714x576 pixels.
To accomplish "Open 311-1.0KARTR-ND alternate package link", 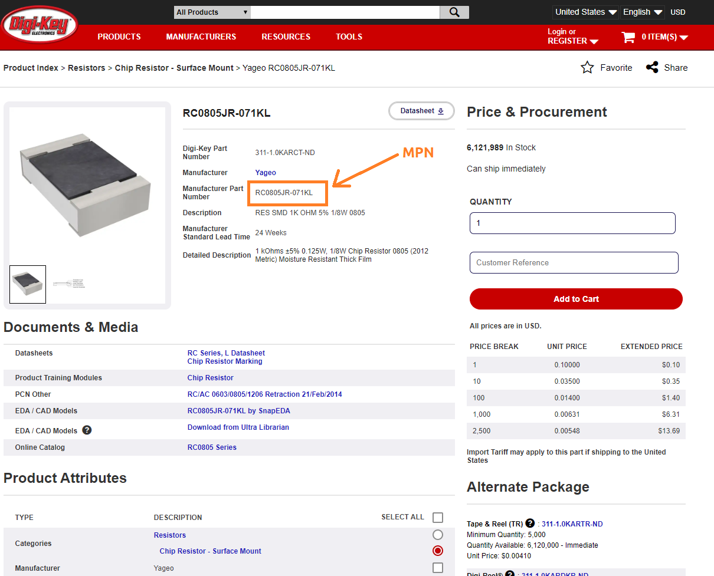I will click(572, 524).
